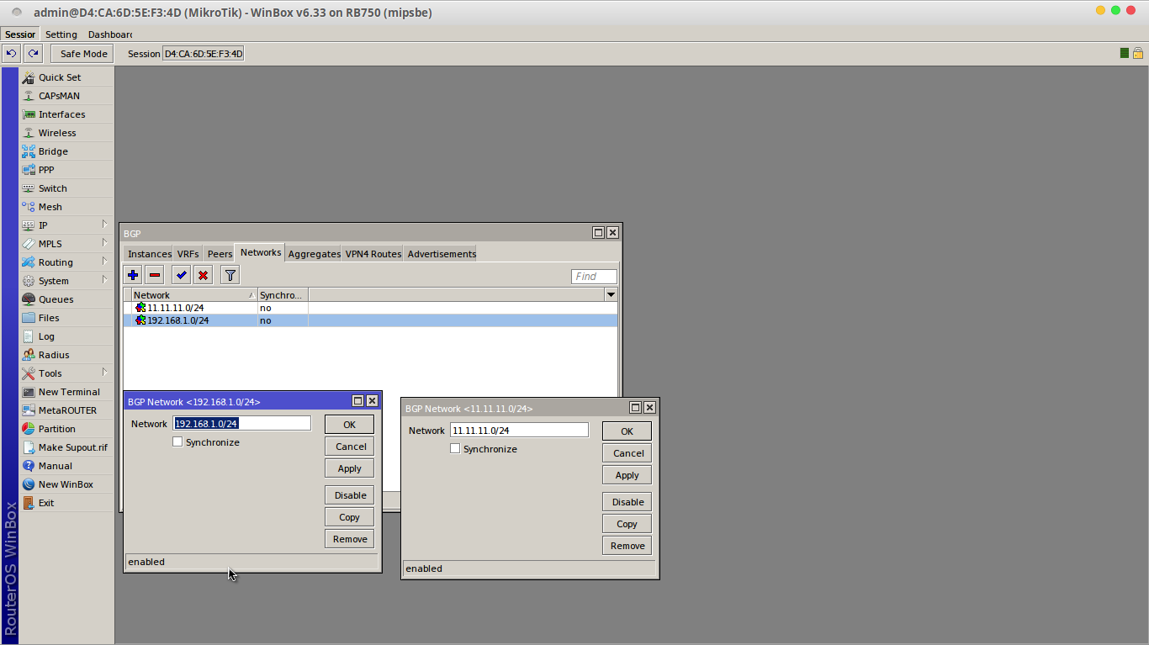1149x645 pixels.
Task: Enable entry with the blue checkmark icon
Action: [x=180, y=274]
